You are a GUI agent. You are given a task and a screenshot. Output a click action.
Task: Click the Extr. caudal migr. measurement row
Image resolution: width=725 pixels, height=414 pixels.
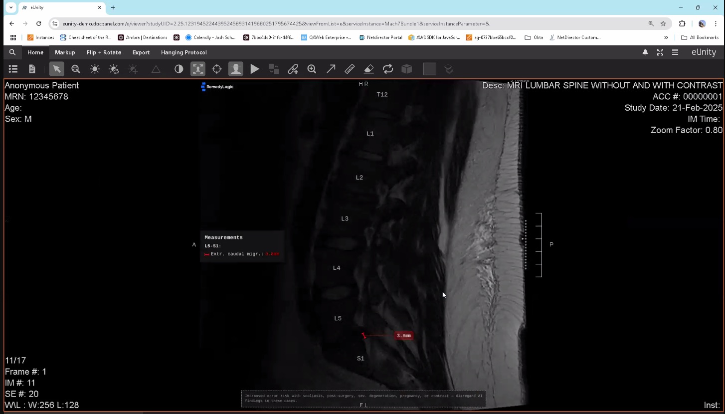click(242, 254)
